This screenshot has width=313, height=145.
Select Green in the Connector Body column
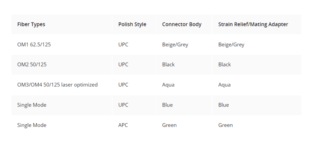[x=169, y=125]
